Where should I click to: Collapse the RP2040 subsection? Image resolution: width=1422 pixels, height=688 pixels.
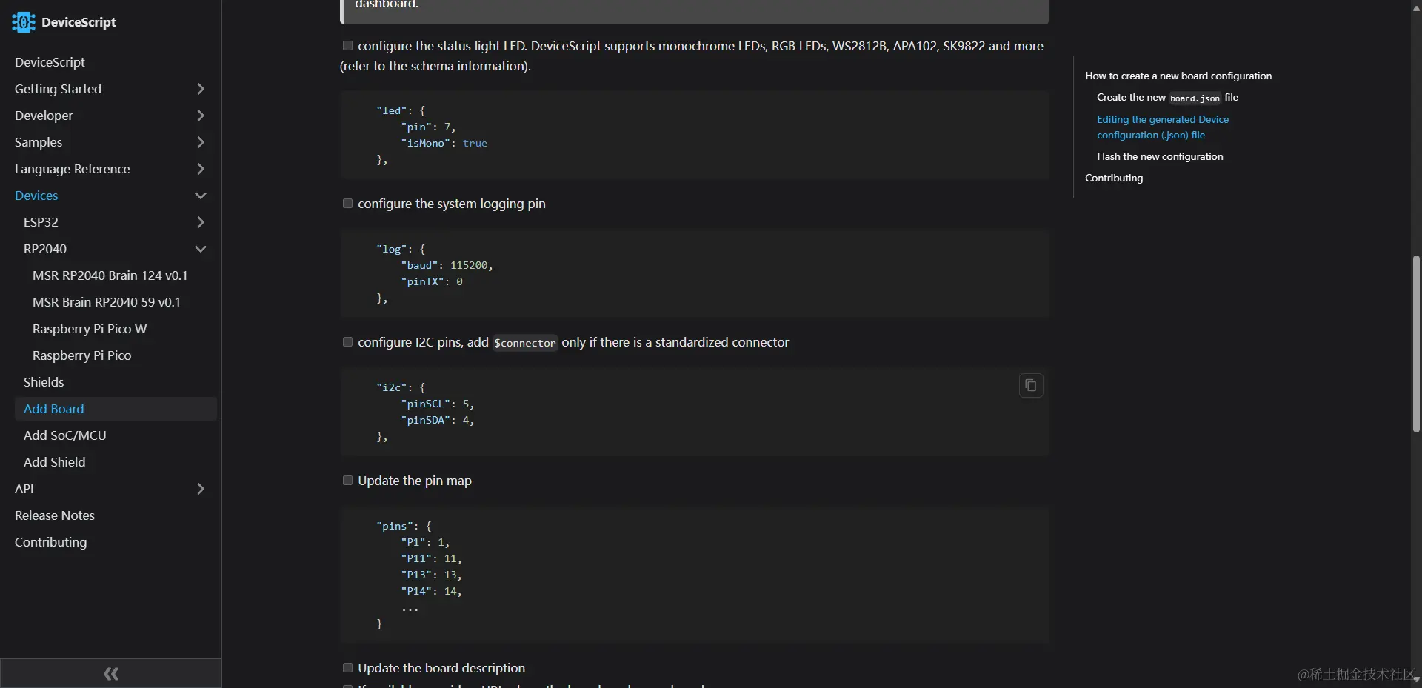click(x=200, y=249)
